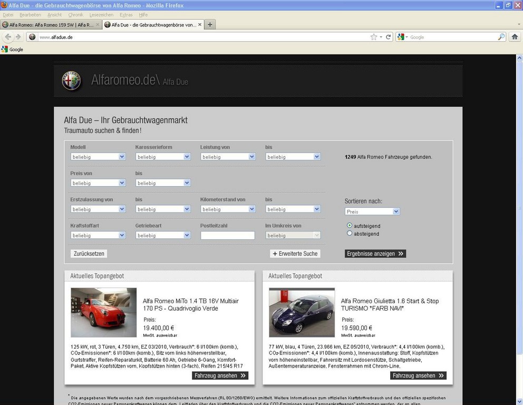Open the Hilfe menu
Viewport: 523px width, 405px height.
point(143,15)
